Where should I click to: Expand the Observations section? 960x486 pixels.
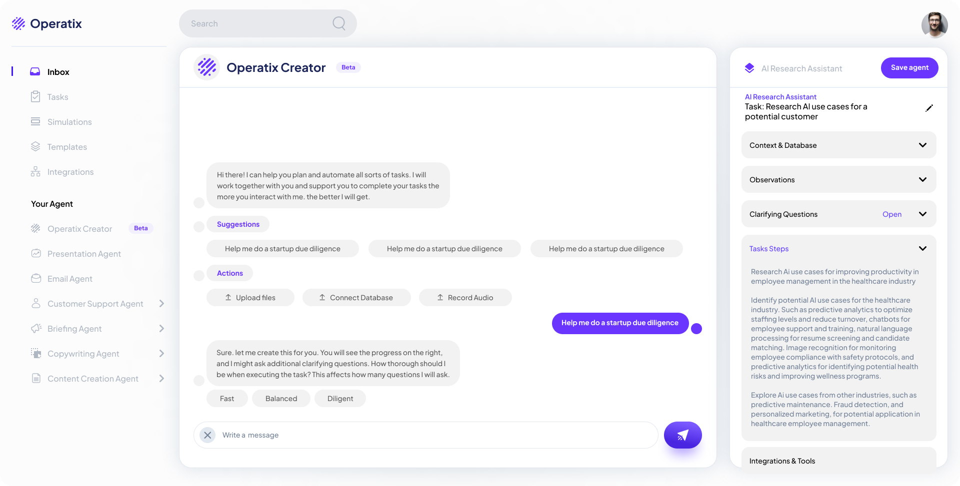pos(922,180)
